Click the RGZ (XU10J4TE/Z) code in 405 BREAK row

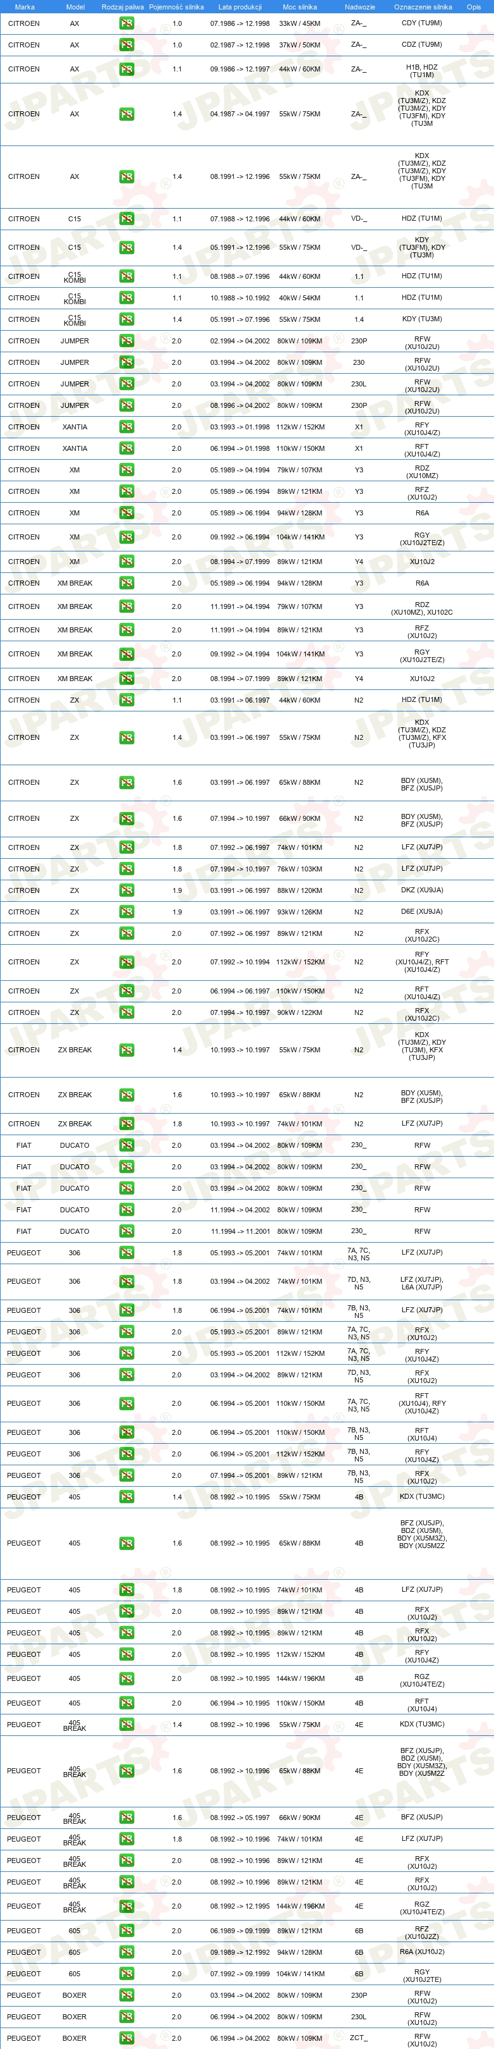(x=422, y=1907)
